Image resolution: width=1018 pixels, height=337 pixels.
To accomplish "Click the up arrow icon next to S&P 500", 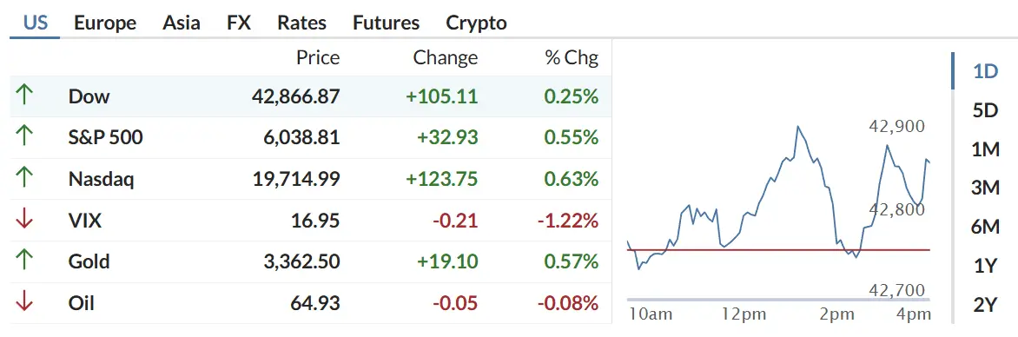I will (24, 137).
